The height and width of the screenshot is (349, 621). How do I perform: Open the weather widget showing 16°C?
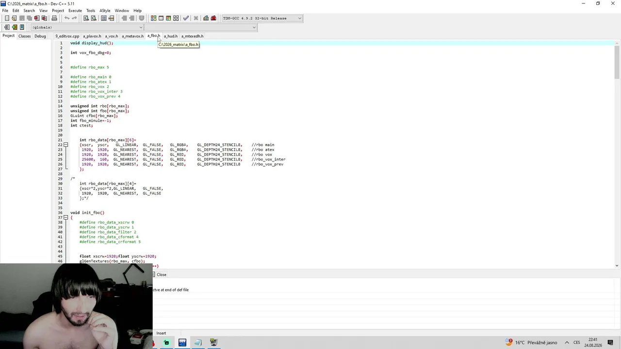coord(531,342)
